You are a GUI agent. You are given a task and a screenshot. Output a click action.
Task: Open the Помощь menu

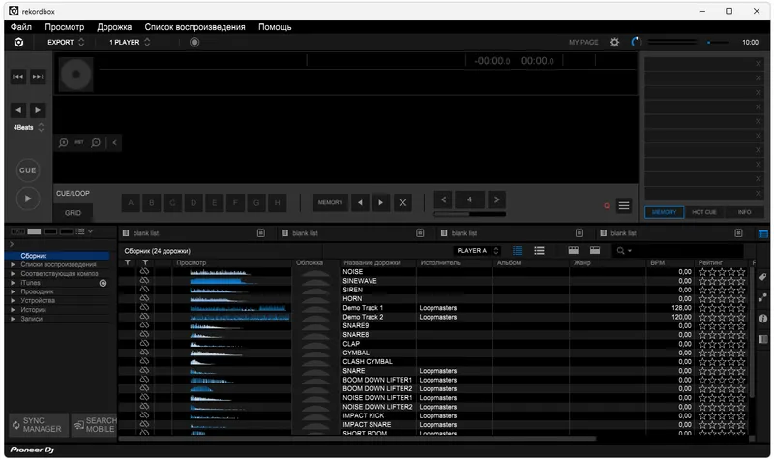(275, 27)
